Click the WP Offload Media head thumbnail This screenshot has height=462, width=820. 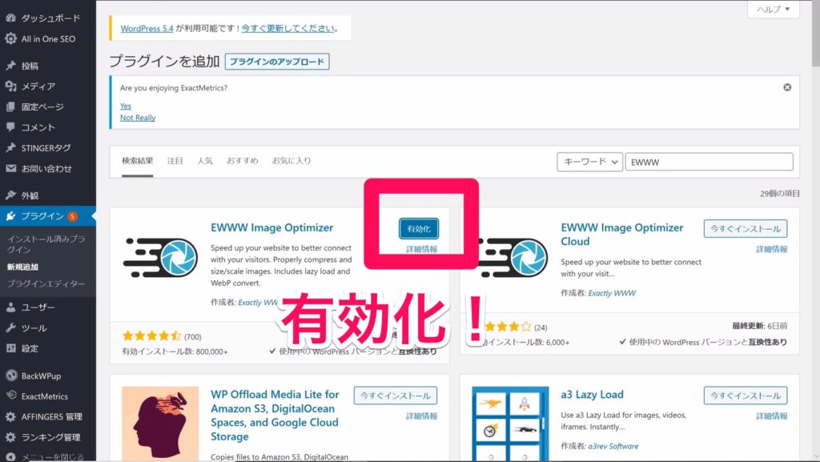tap(160, 424)
